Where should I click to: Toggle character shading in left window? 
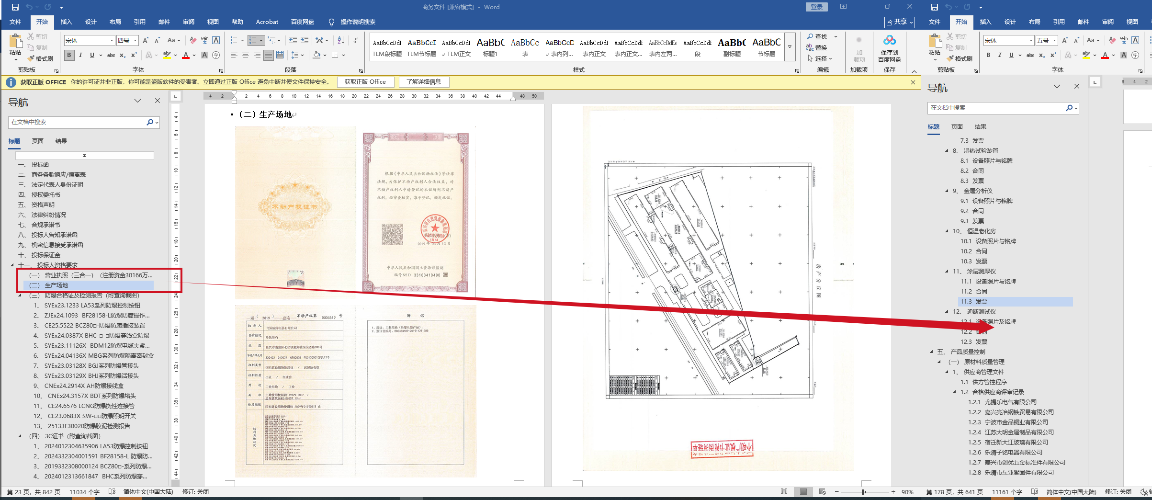pyautogui.click(x=204, y=55)
